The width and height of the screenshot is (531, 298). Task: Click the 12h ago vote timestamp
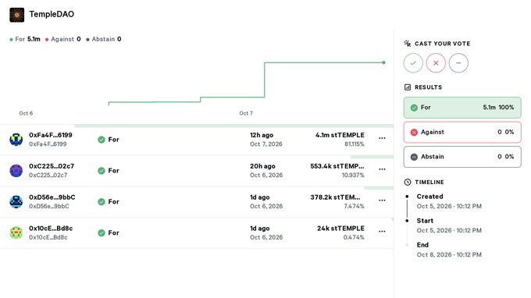(x=262, y=135)
